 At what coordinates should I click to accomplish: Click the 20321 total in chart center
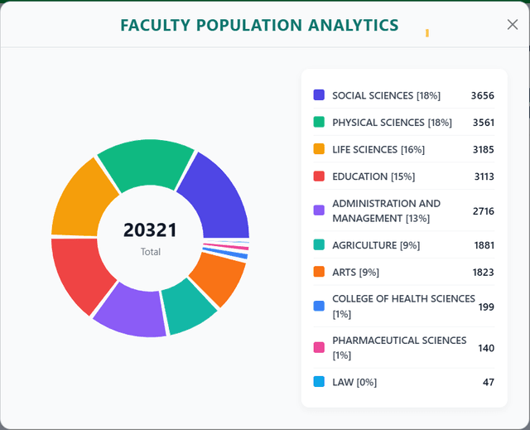(150, 229)
